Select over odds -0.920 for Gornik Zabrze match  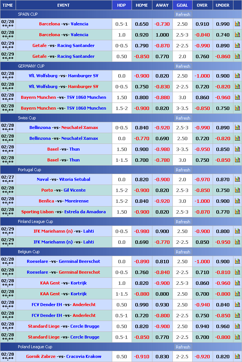[x=202, y=356]
